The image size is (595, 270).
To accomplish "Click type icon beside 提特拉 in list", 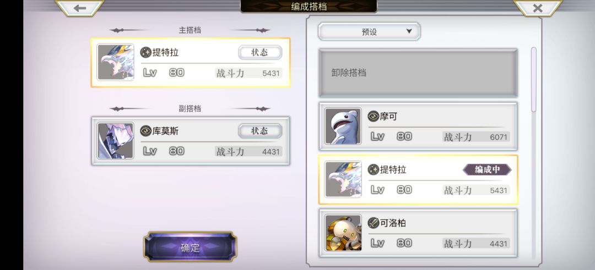I will (374, 170).
